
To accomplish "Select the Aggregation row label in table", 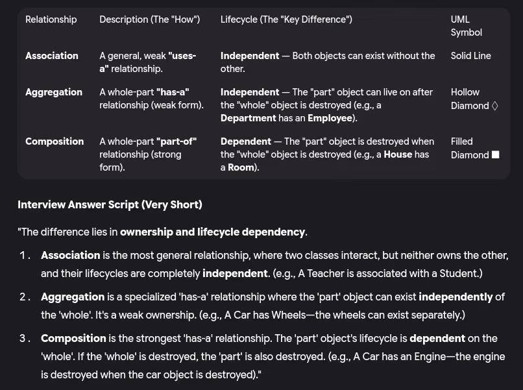I will click(54, 92).
